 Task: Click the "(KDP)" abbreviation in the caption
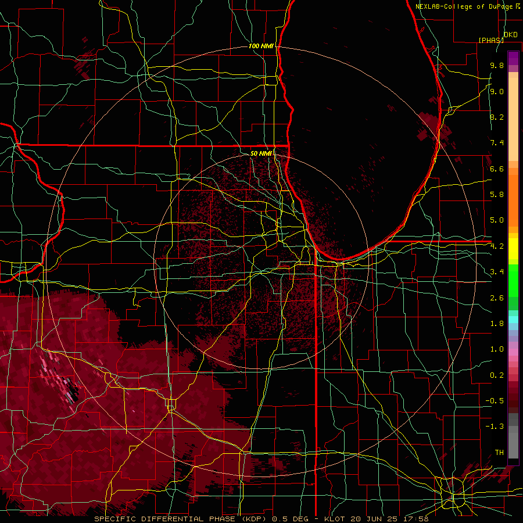(253, 519)
